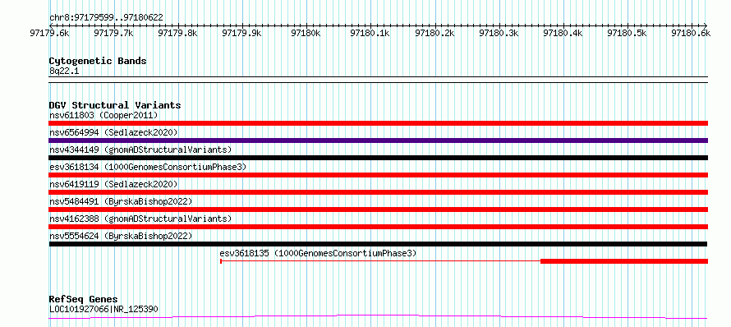
Task: Click the DGV Structural Variants track heading
Action: [115, 105]
